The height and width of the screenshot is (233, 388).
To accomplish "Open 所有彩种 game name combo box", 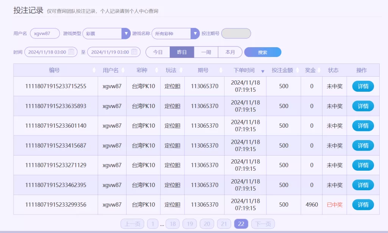I will [175, 34].
